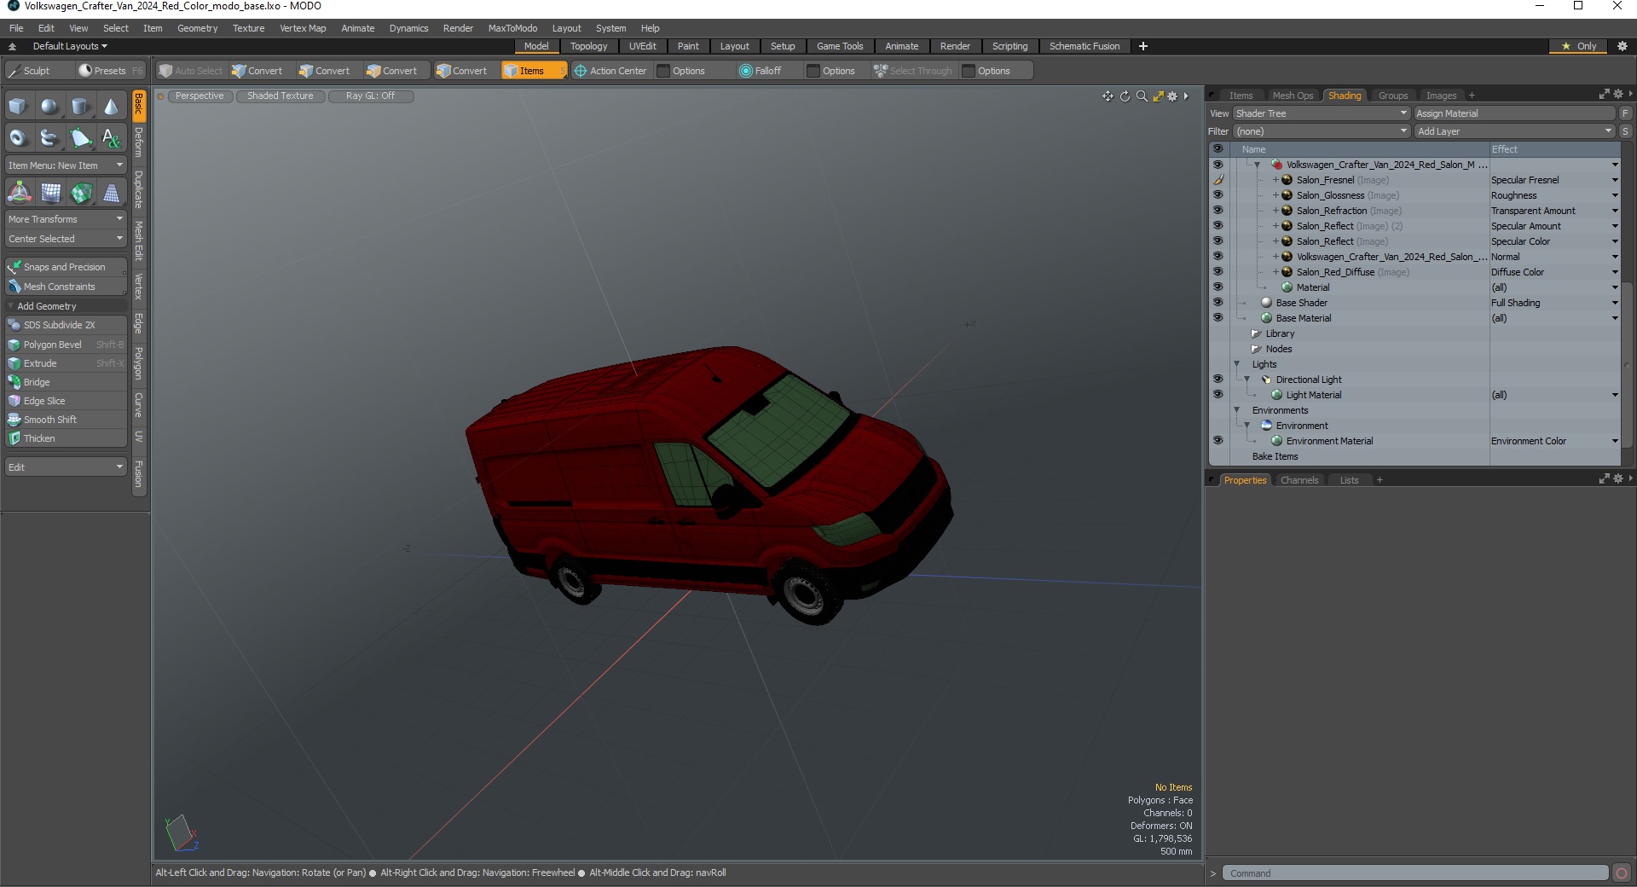Hide the Base Material layer
This screenshot has height=887, width=1637.
pos(1218,318)
